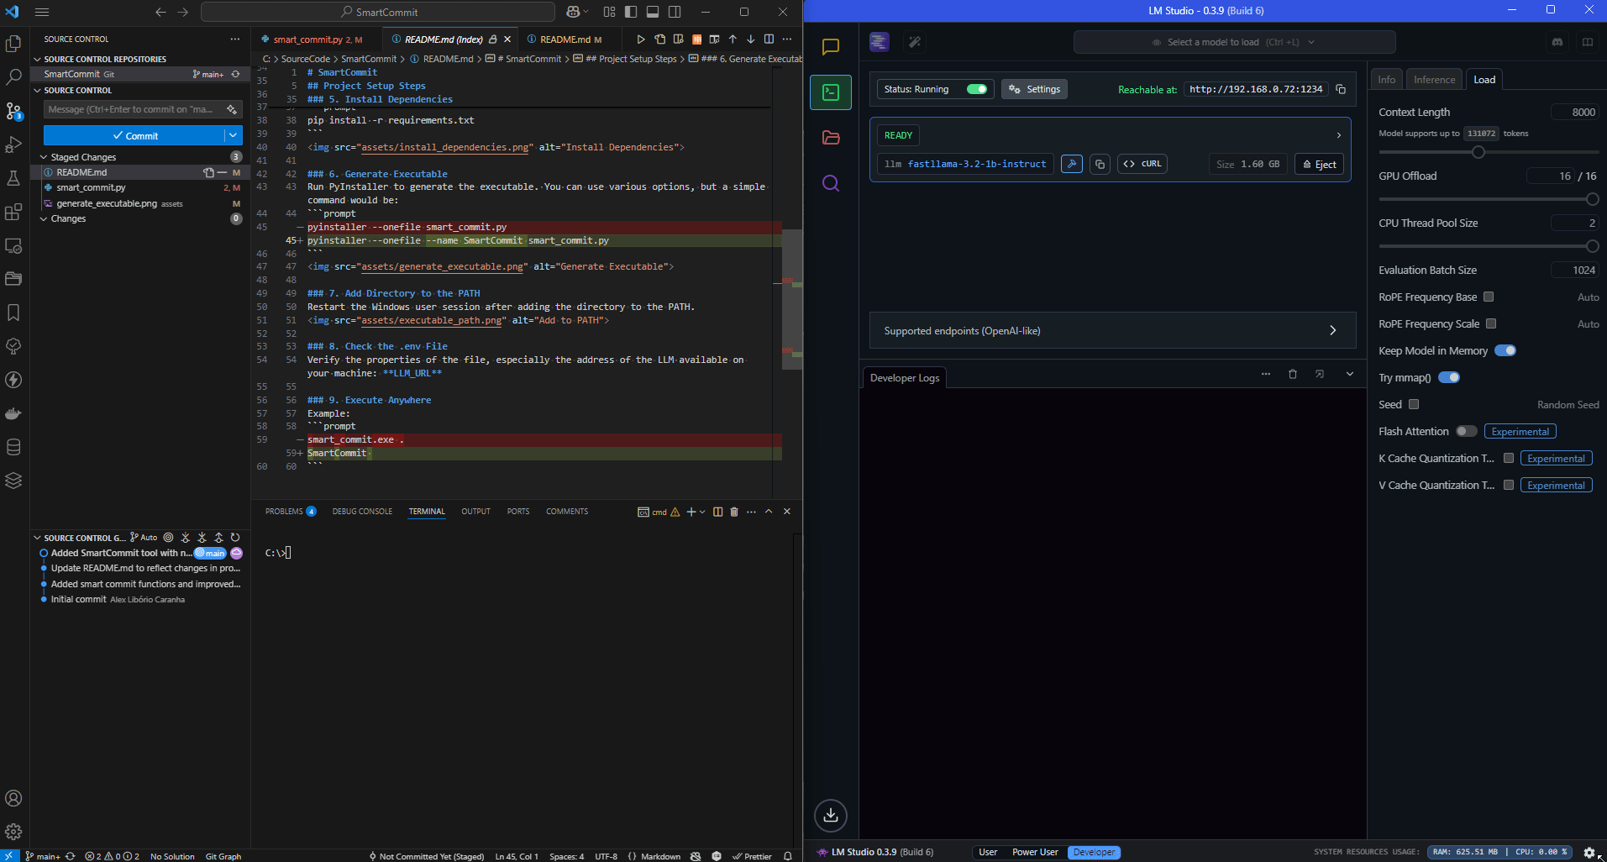Open LM Studio My Models folder icon

pyautogui.click(x=831, y=138)
